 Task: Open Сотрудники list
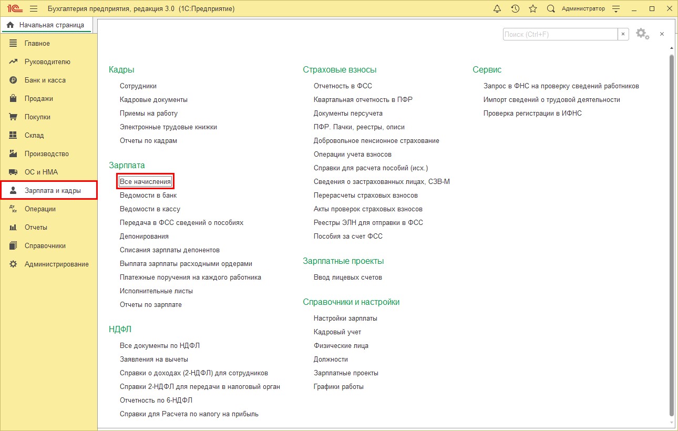click(x=138, y=86)
